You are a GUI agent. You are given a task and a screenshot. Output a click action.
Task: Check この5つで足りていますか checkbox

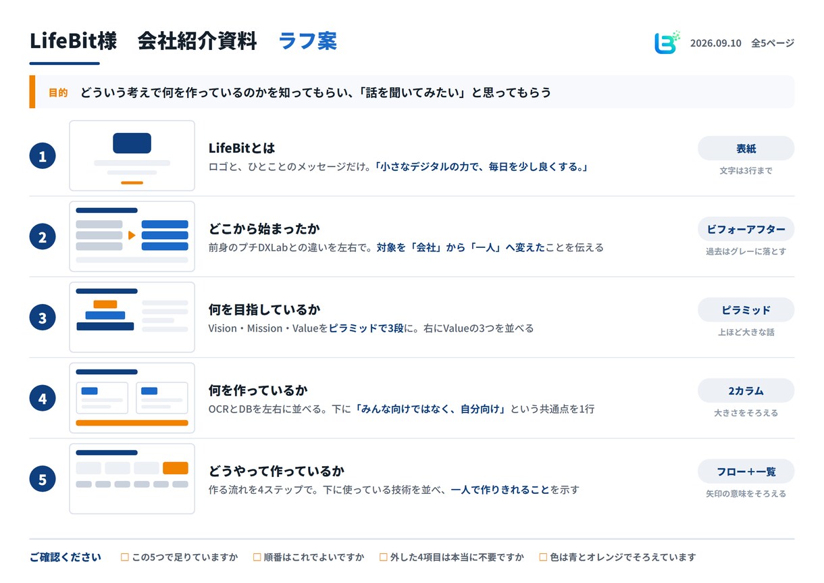pyautogui.click(x=125, y=557)
